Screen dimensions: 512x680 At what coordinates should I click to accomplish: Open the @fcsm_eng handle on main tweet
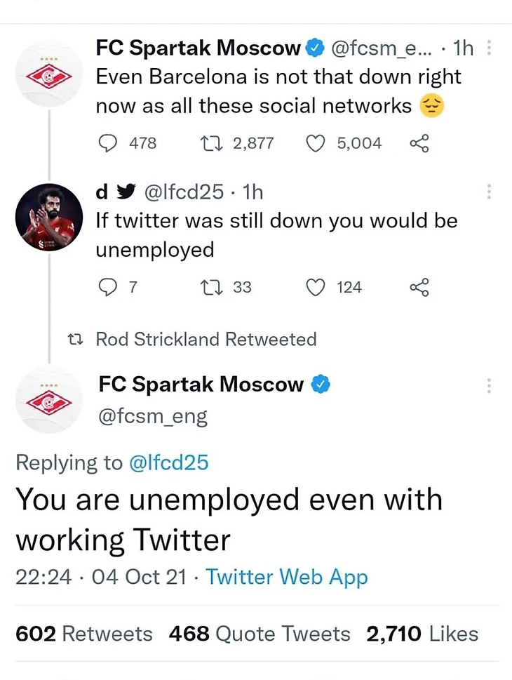(x=153, y=417)
